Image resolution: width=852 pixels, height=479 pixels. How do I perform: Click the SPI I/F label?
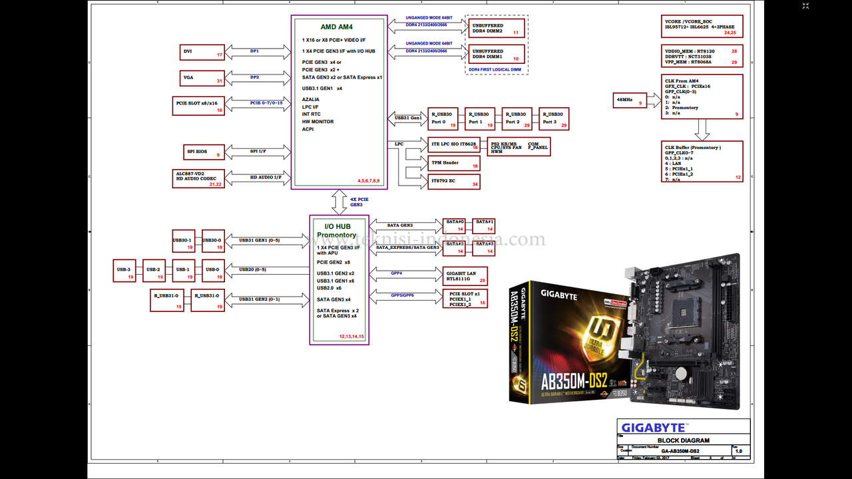coord(258,151)
